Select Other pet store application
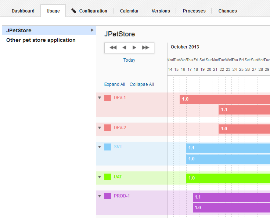This screenshot has width=270, height=218. click(x=41, y=40)
